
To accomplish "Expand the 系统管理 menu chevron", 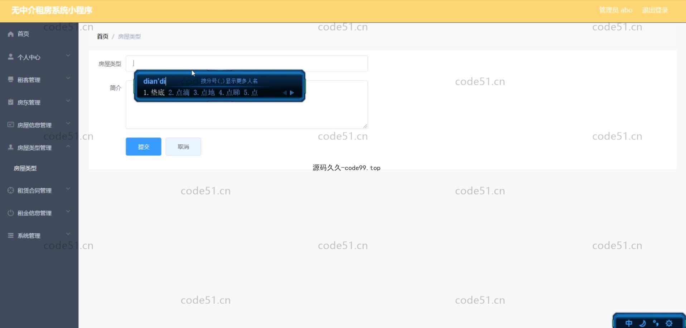I will 68,234.
